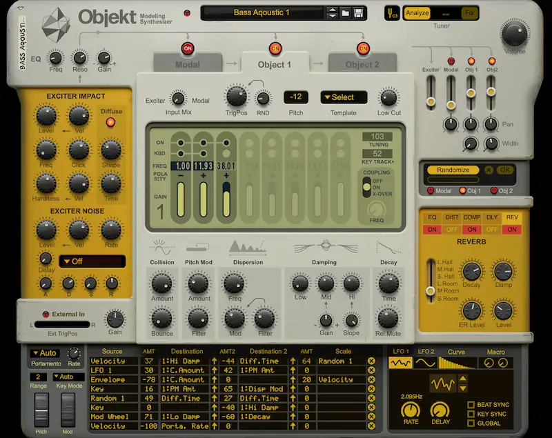The height and width of the screenshot is (438, 552).
Task: Step LFO waveform down with the arrow
Action: pos(463,388)
